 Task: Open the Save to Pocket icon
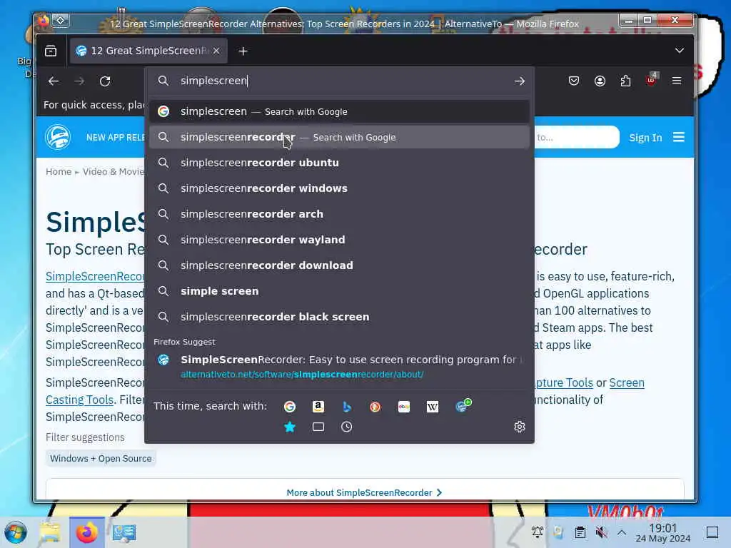(574, 81)
